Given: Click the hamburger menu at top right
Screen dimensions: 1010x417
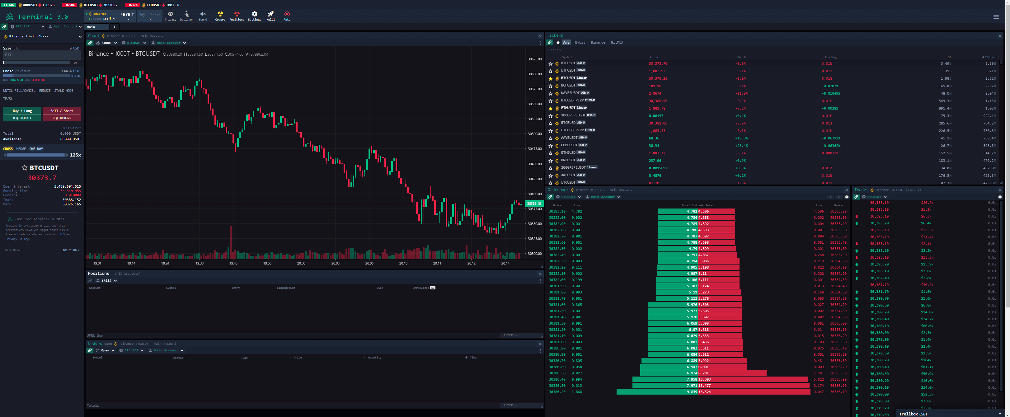Looking at the screenshot, I should coord(996,16).
